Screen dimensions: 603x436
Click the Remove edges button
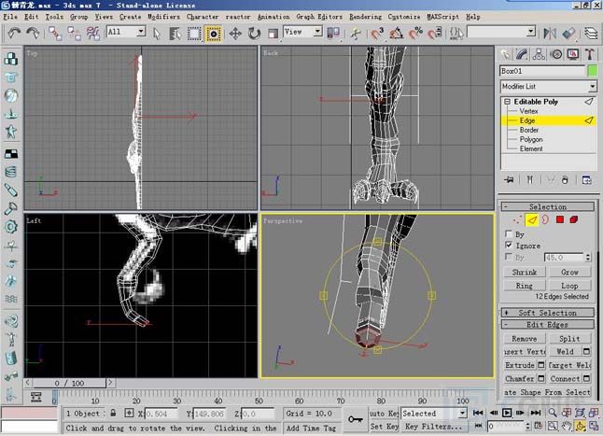[525, 339]
